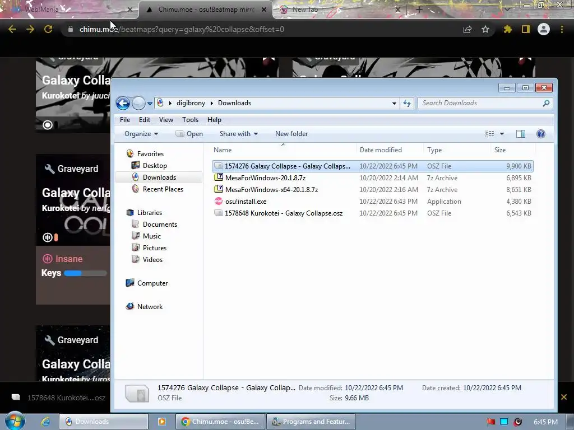This screenshot has height=430, width=574.
Task: Close the Chrome downloads bar
Action: pos(564,397)
